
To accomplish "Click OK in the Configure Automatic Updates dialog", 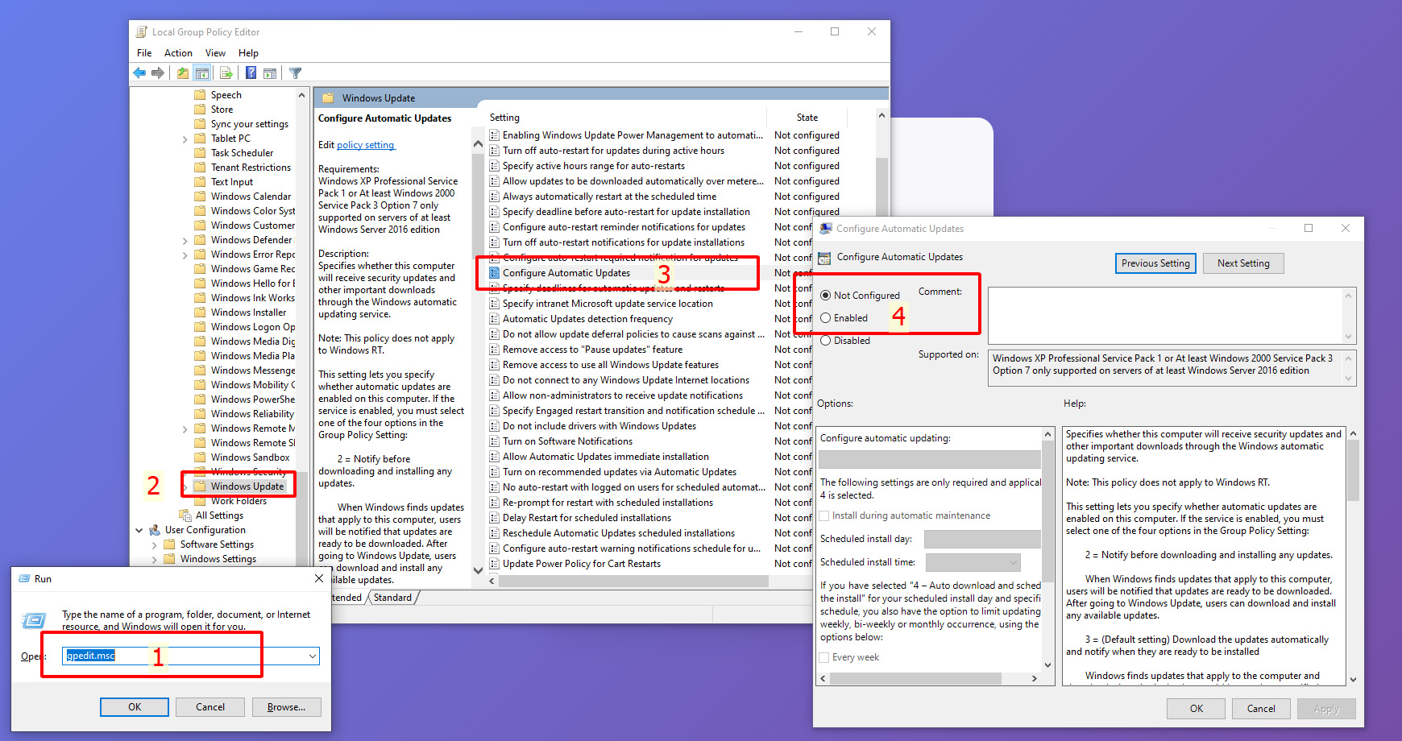I will 1197,709.
